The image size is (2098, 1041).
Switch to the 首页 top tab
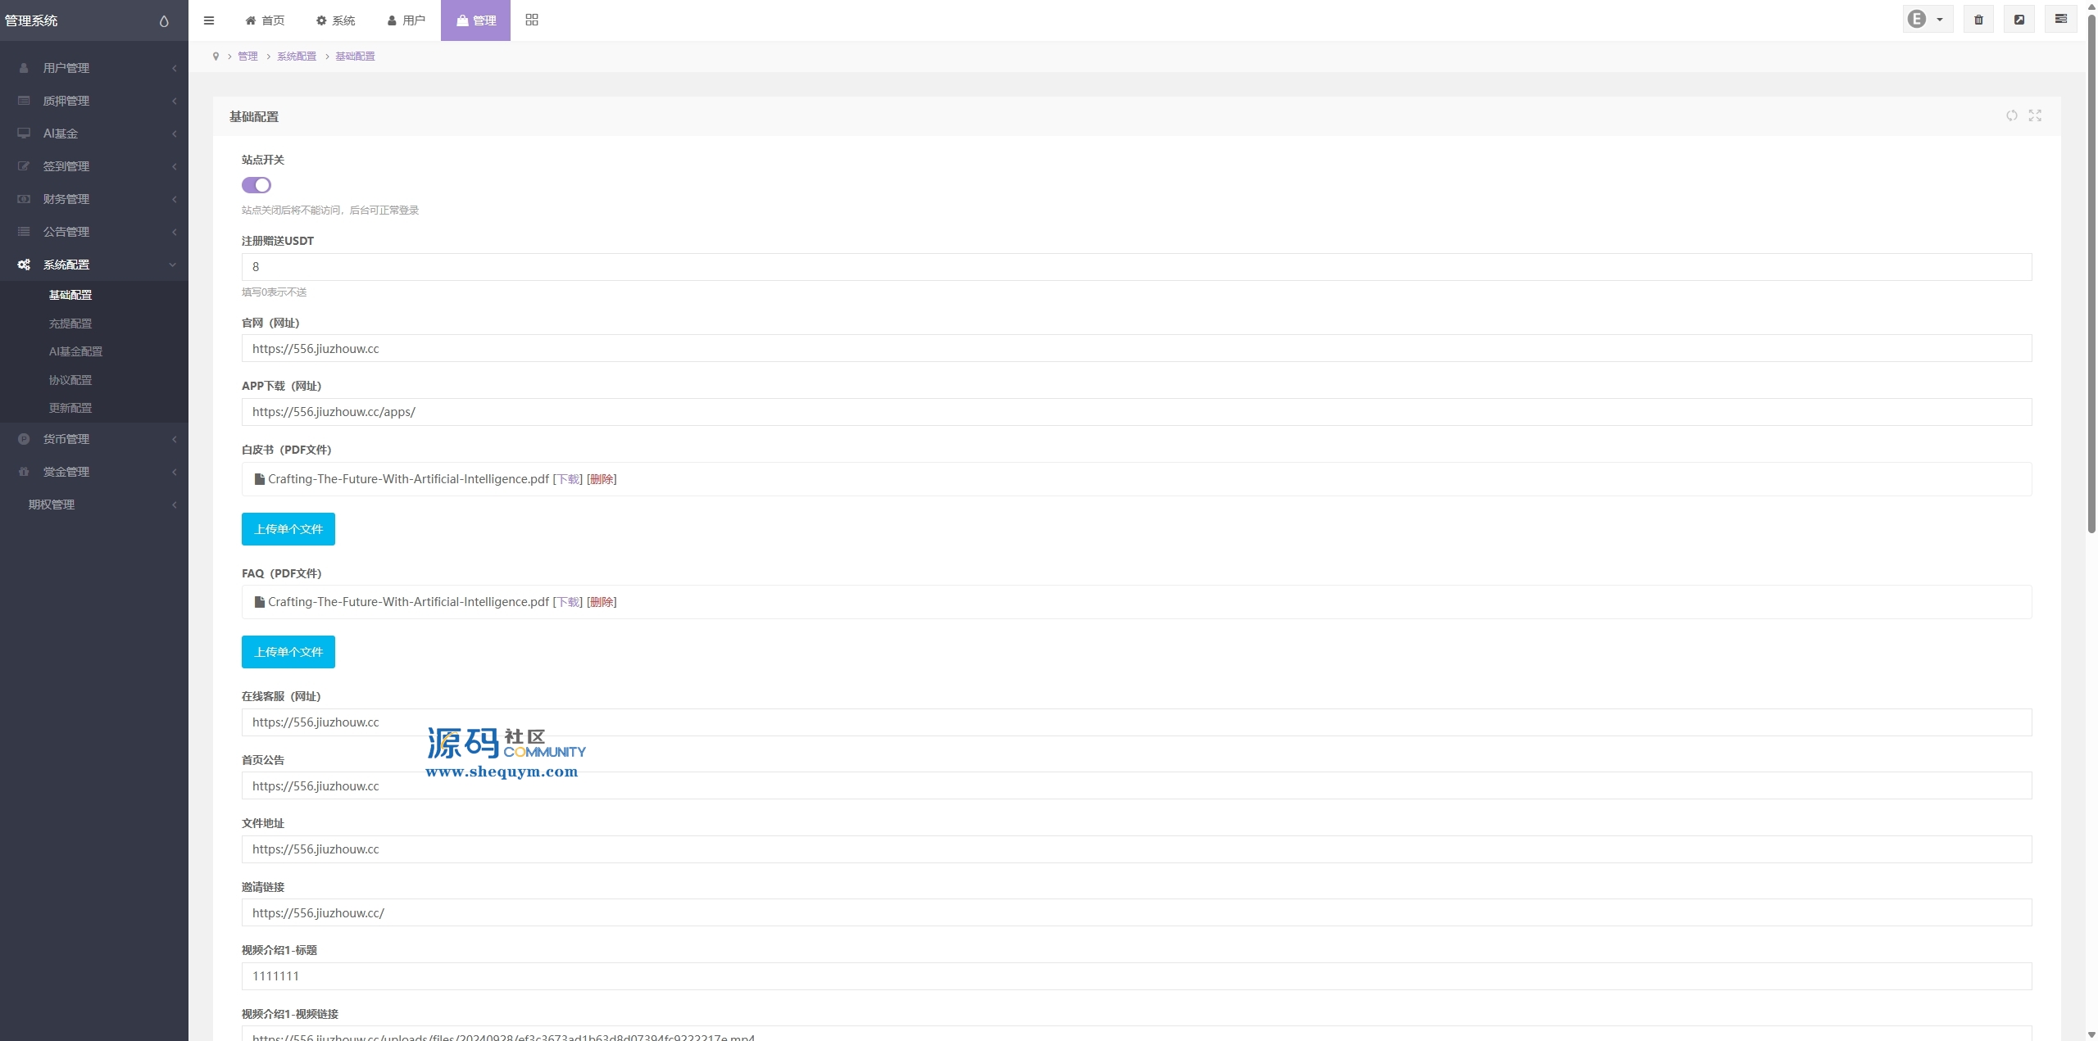[x=265, y=20]
